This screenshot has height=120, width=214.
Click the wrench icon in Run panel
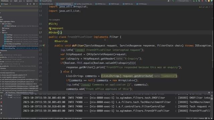1,99
